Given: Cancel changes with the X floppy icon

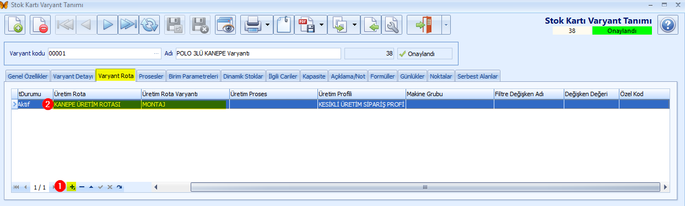Looking at the screenshot, I should point(201,25).
